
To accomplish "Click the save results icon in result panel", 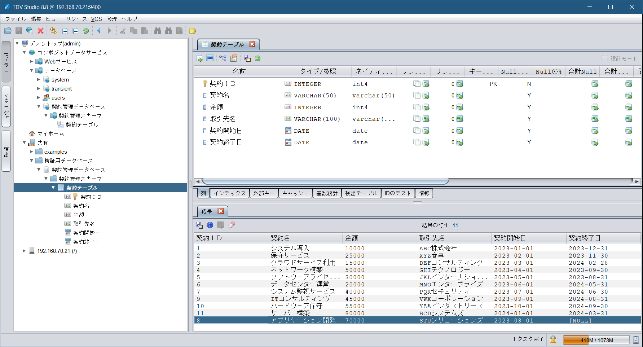I will coord(199,225).
